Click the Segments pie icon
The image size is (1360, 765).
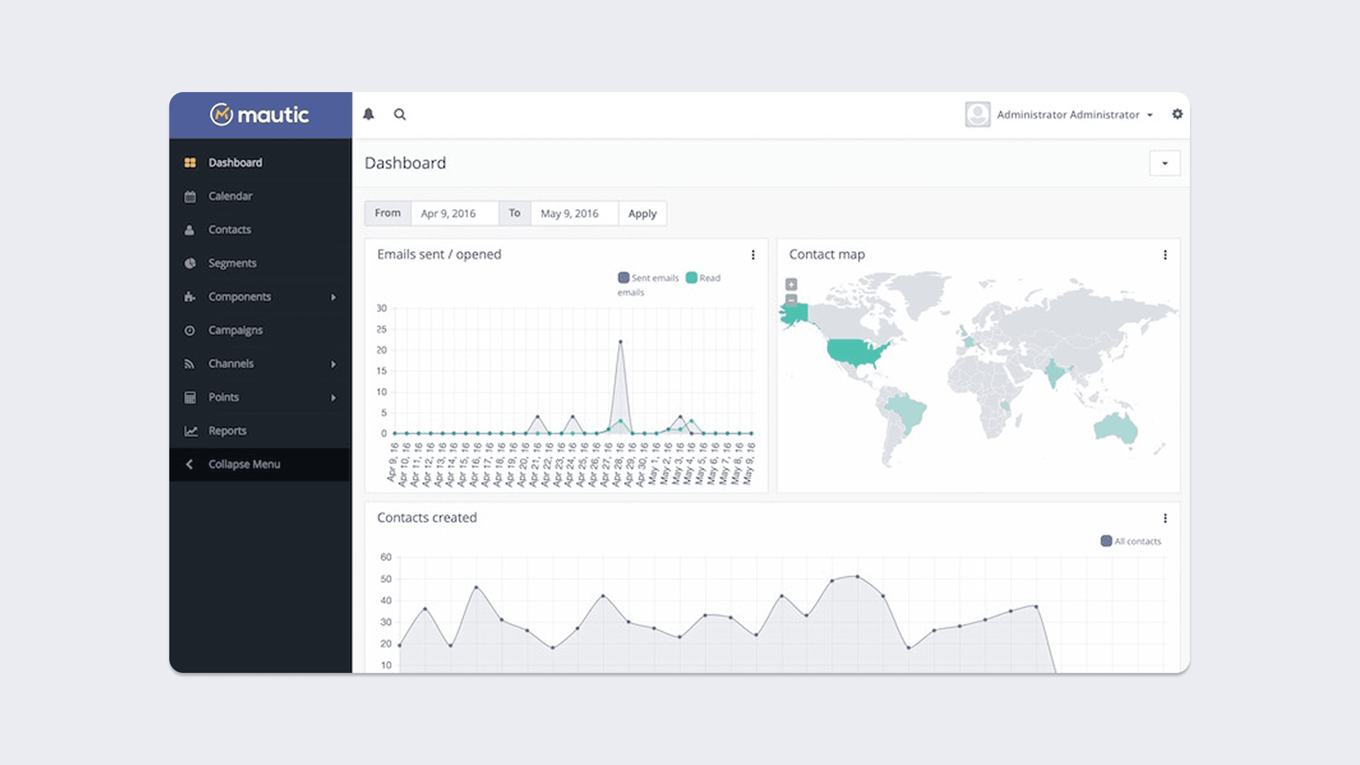(190, 263)
